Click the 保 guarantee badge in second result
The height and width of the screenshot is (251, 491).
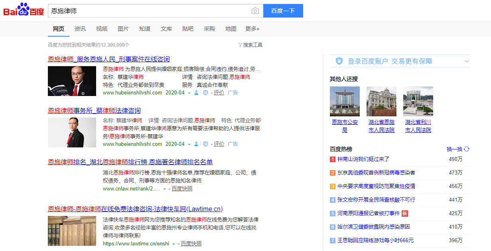click(x=205, y=144)
